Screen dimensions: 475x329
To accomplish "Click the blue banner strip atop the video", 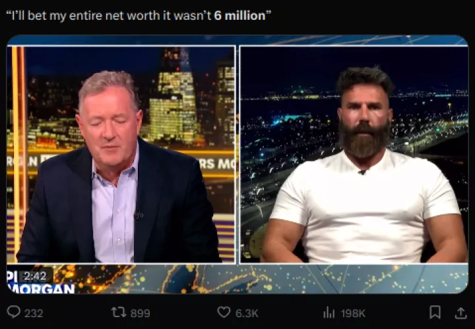I will coord(237,40).
